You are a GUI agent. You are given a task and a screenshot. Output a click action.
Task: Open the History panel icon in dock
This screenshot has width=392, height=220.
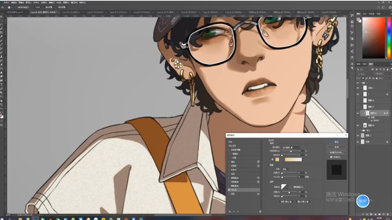click(x=352, y=15)
